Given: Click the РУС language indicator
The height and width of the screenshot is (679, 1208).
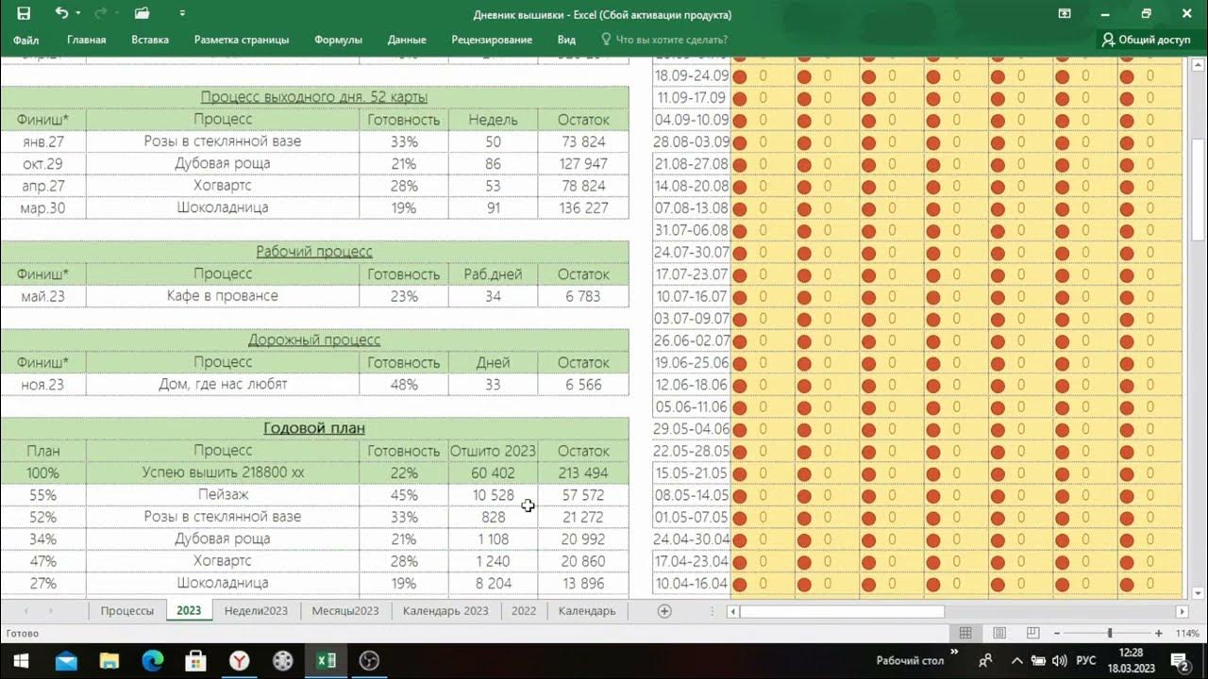Looking at the screenshot, I should click(1086, 660).
